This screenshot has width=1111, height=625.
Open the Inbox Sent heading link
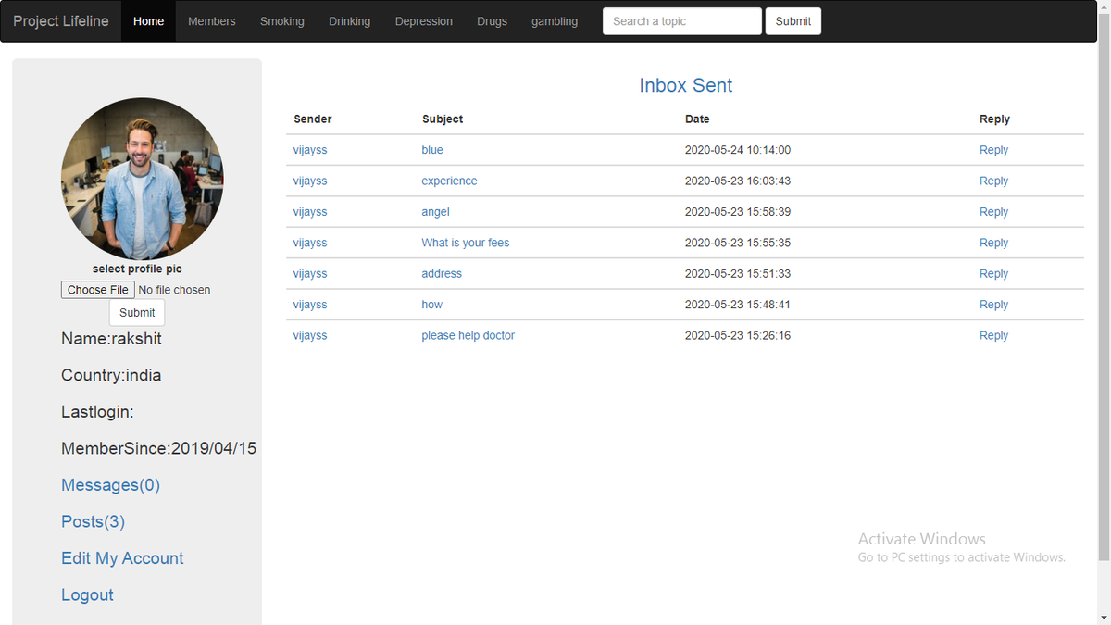686,85
